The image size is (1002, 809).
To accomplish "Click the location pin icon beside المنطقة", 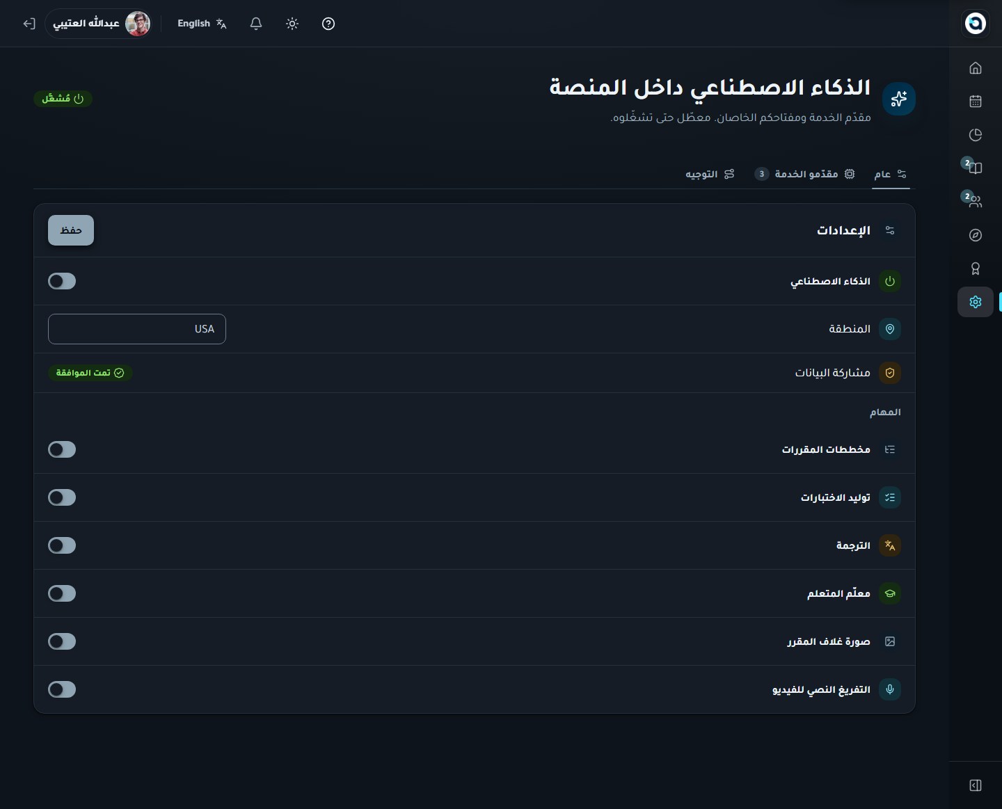I will pos(890,329).
